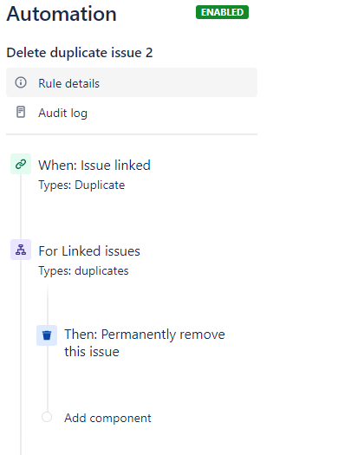Click the "Types: duplicates" branch subtitle
This screenshot has height=455, width=338.
83,270
